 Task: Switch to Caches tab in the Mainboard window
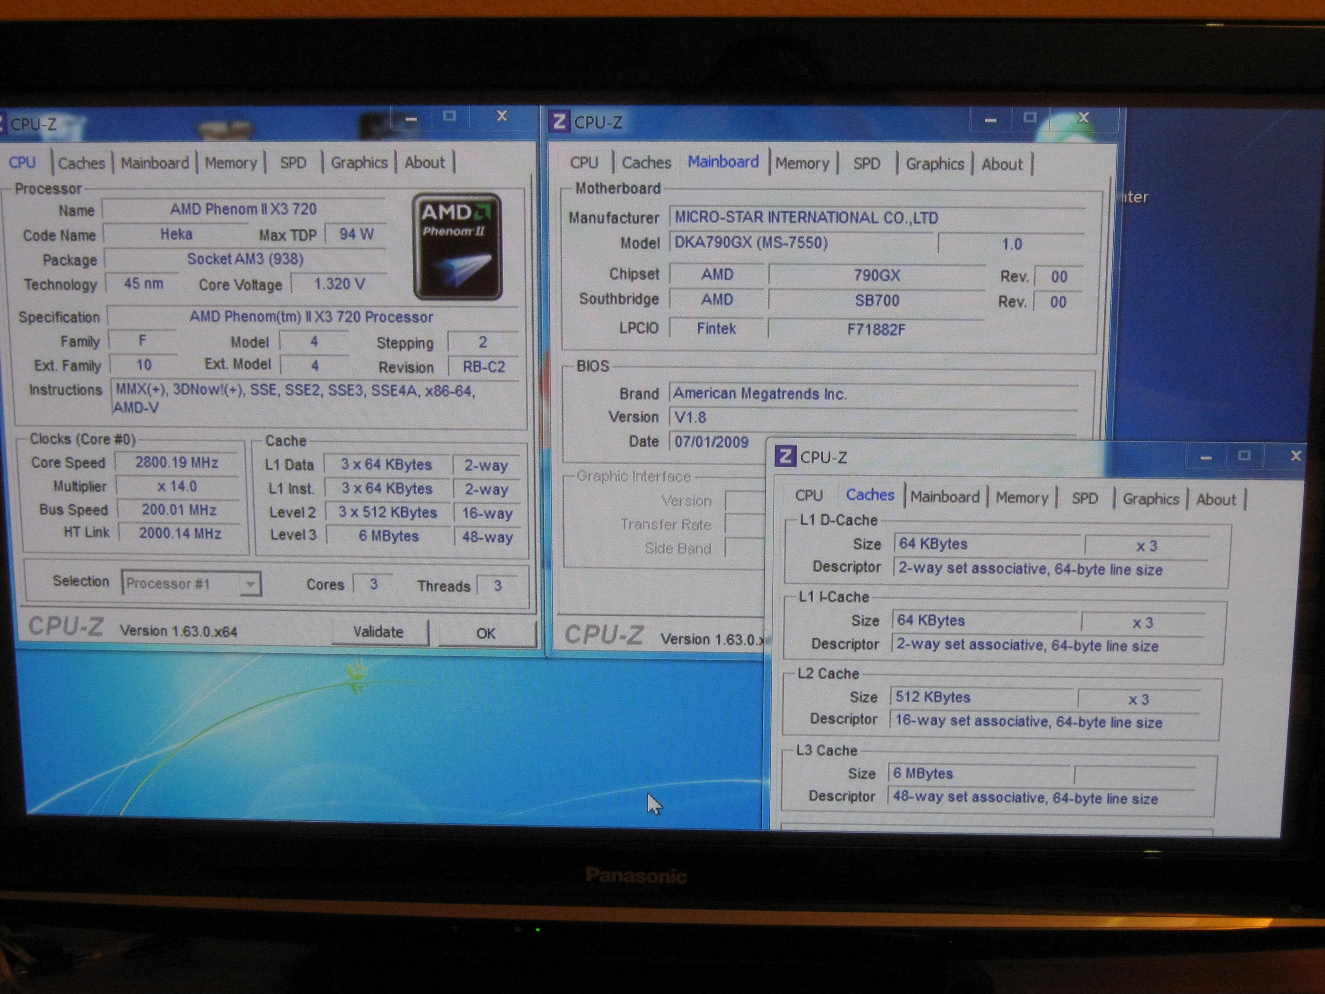(647, 163)
